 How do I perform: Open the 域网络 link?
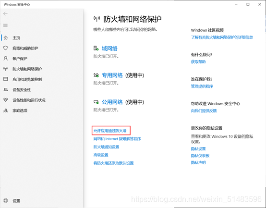(x=109, y=49)
